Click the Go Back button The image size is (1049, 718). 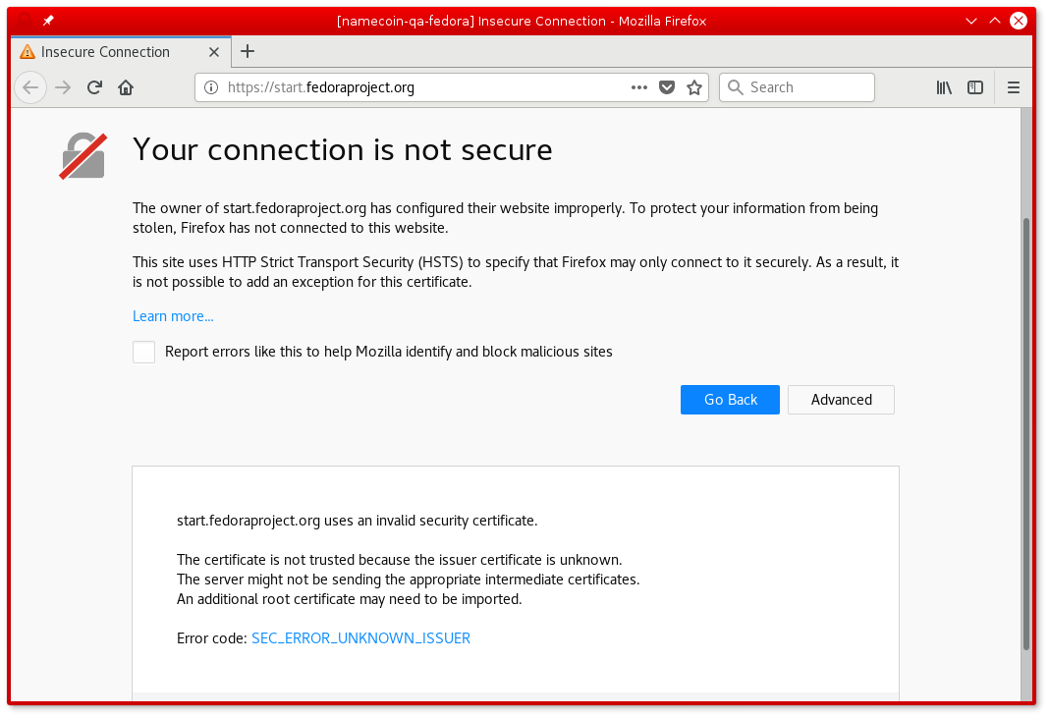pos(730,400)
